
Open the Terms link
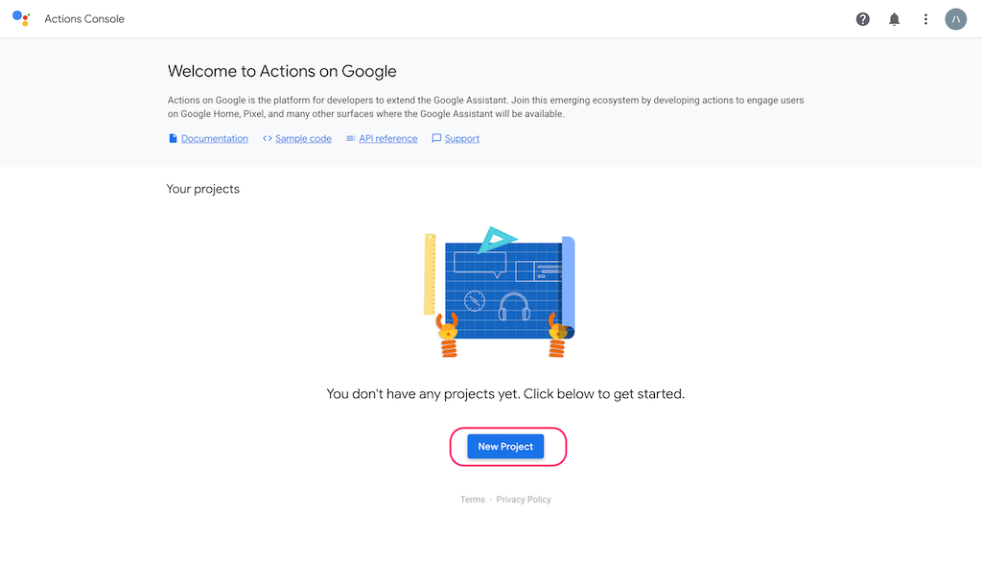tap(473, 500)
